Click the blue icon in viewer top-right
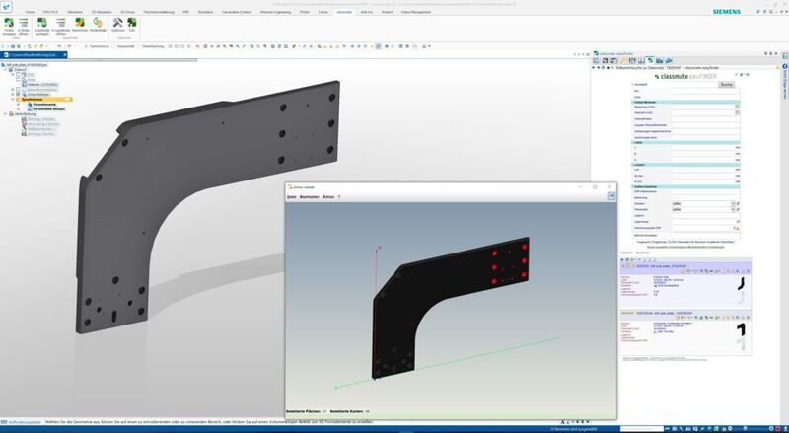 coord(610,197)
